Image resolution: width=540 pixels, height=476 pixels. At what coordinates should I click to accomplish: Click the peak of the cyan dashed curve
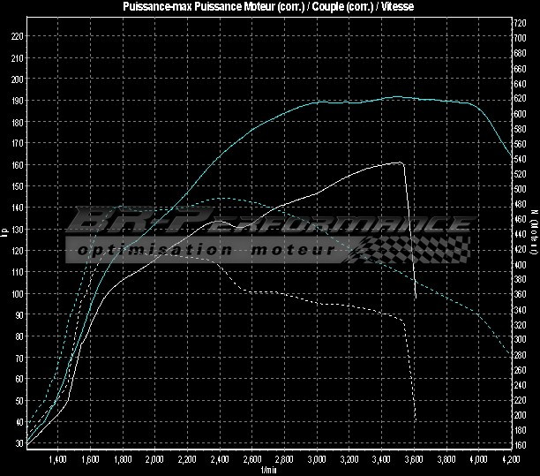click(x=221, y=198)
